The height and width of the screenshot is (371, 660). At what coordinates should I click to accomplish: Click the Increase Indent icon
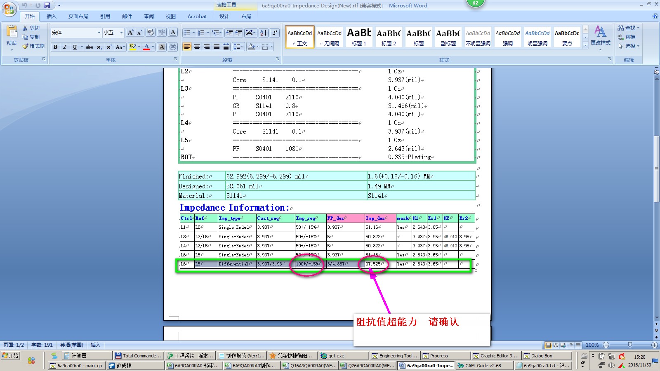(x=239, y=33)
